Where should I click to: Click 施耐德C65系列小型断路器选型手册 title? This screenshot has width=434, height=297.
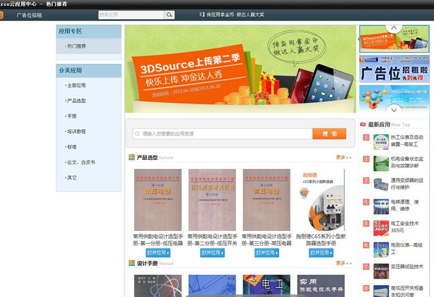321,240
